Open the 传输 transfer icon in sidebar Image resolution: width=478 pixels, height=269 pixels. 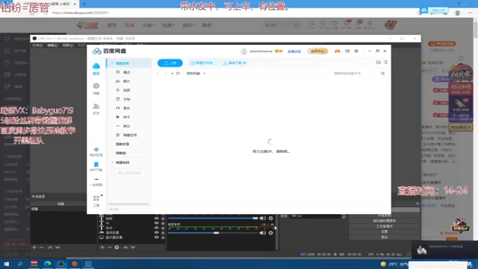pyautogui.click(x=96, y=86)
